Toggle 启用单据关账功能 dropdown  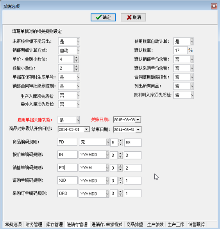[78, 120]
